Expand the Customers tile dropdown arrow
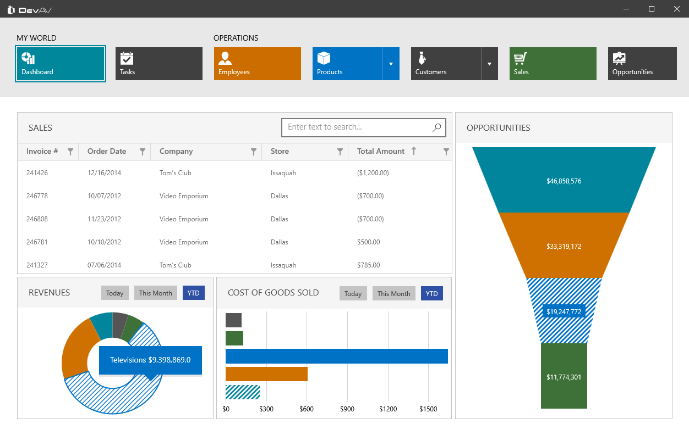Screen dimensions: 689x435 pyautogui.click(x=489, y=64)
